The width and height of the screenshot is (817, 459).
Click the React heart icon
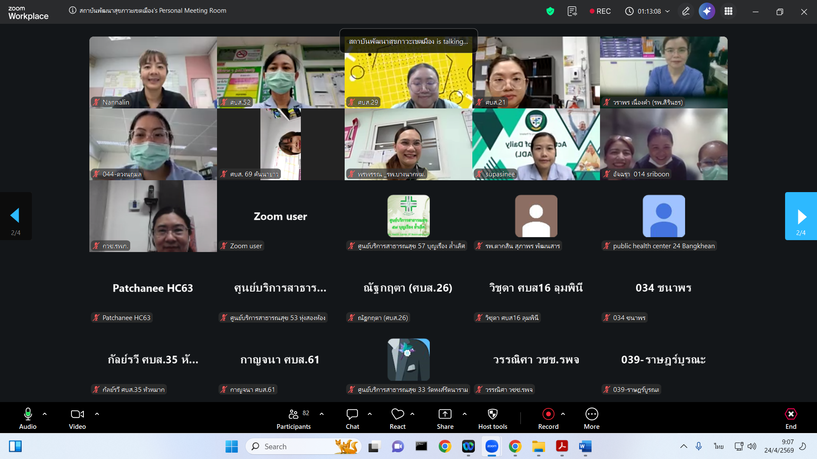[x=397, y=414]
